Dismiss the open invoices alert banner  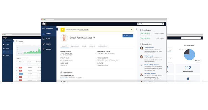point(131,29)
